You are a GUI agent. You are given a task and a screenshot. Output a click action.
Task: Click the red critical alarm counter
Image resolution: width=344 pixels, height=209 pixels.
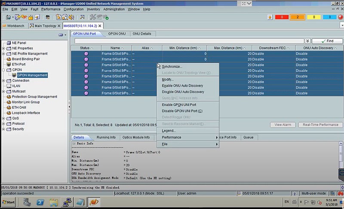(282, 17)
